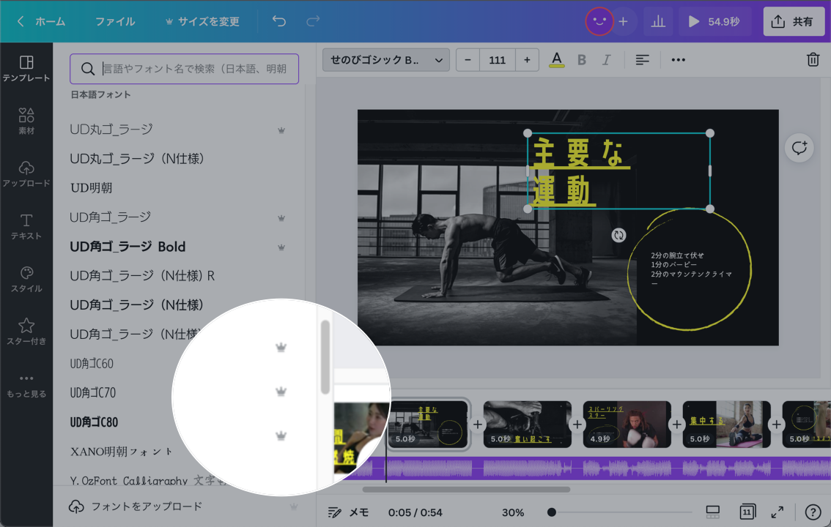The width and height of the screenshot is (831, 527).
Task: Add a comment from the canvas
Action: 799,148
